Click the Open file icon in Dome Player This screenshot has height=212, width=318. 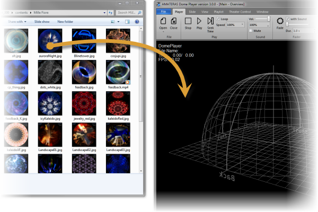pos(163,21)
